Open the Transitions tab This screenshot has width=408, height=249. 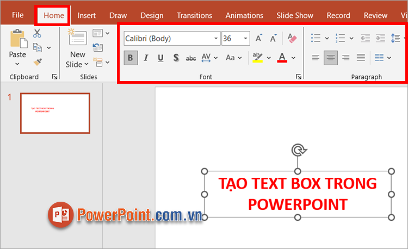pyautogui.click(x=195, y=15)
